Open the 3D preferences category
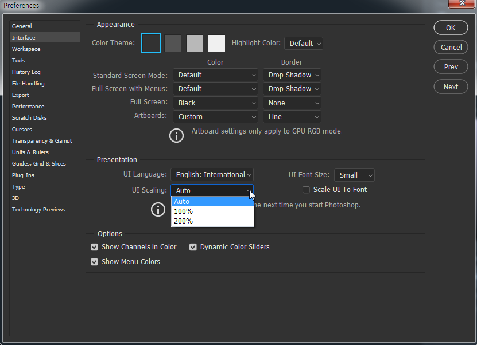This screenshot has height=345, width=477. coord(45,198)
